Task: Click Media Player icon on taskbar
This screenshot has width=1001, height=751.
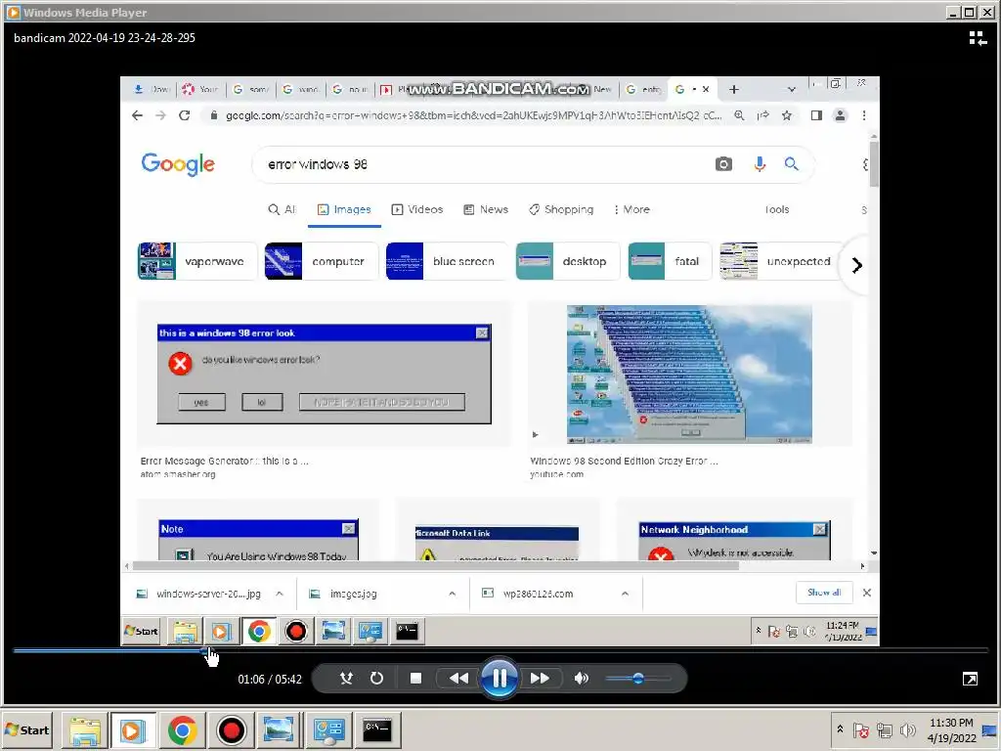Action: point(133,730)
